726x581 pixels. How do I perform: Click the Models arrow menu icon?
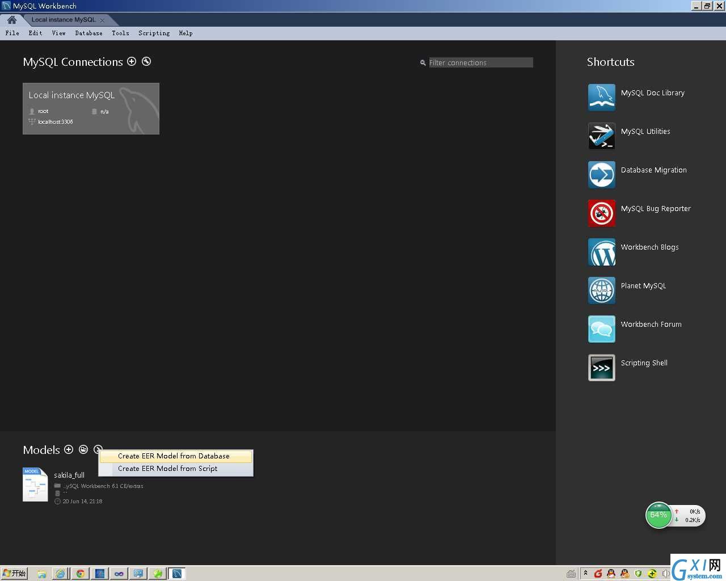(97, 449)
